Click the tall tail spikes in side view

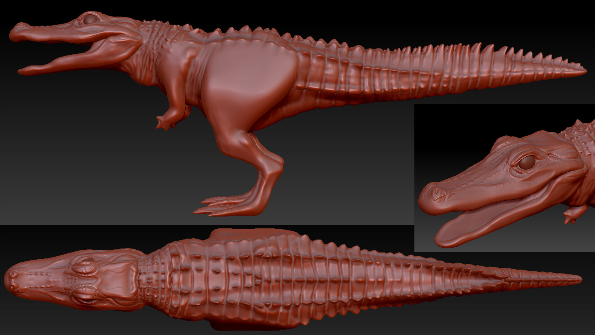click(x=465, y=51)
